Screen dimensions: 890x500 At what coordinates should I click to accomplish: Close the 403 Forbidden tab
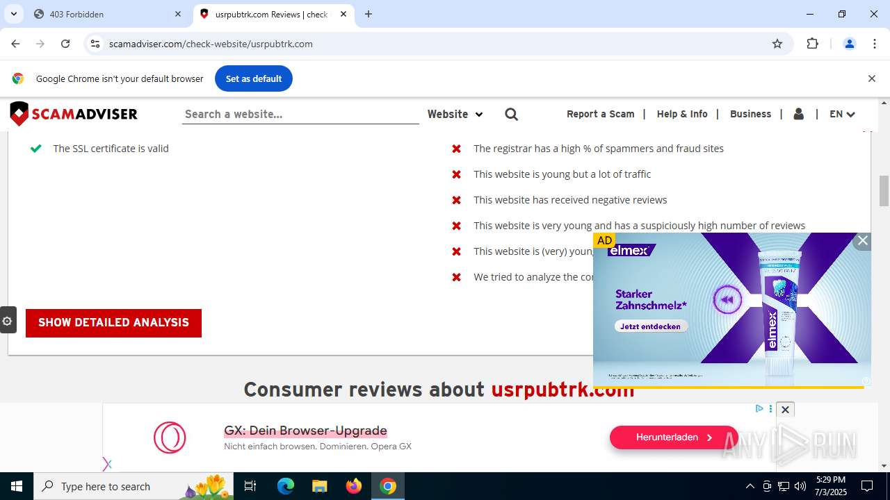click(x=178, y=14)
